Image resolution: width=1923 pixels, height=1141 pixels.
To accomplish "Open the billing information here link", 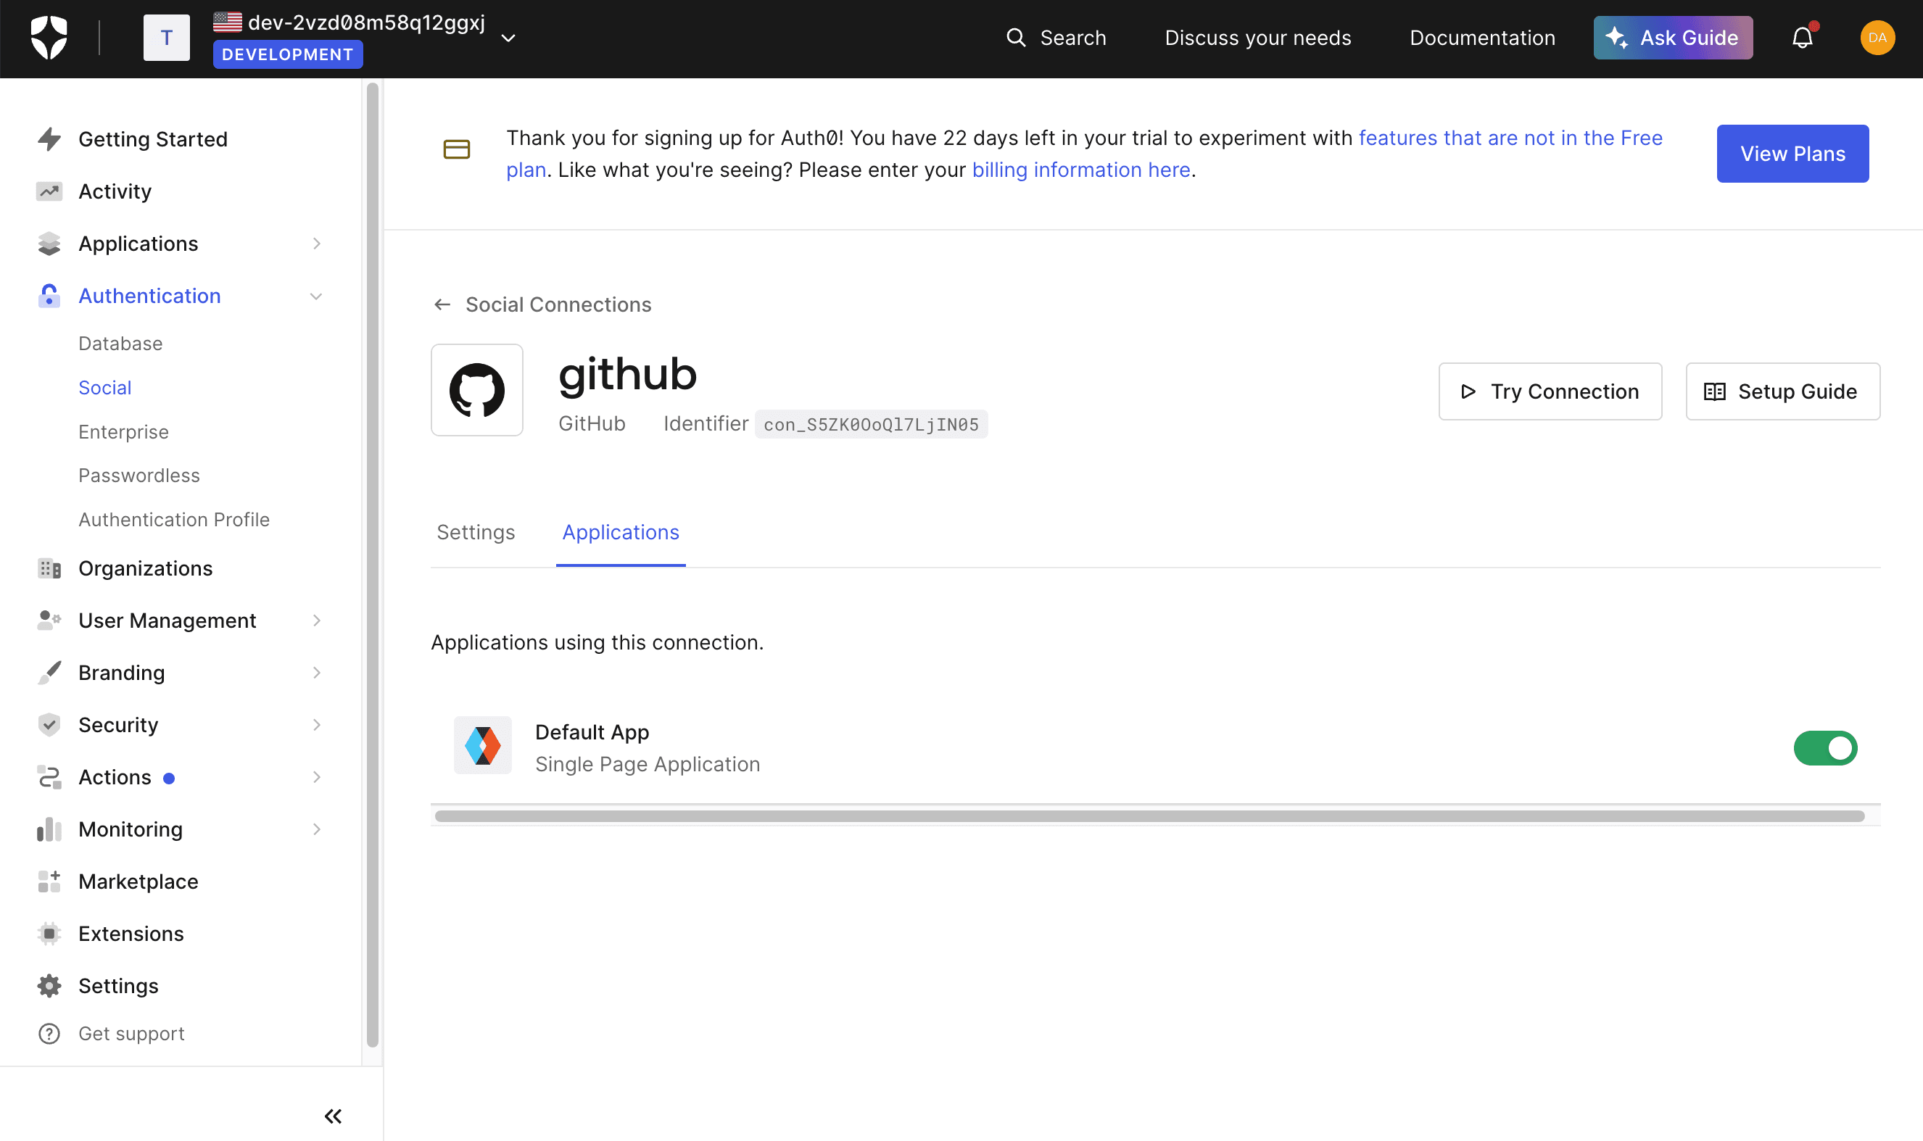I will pyautogui.click(x=1080, y=169).
